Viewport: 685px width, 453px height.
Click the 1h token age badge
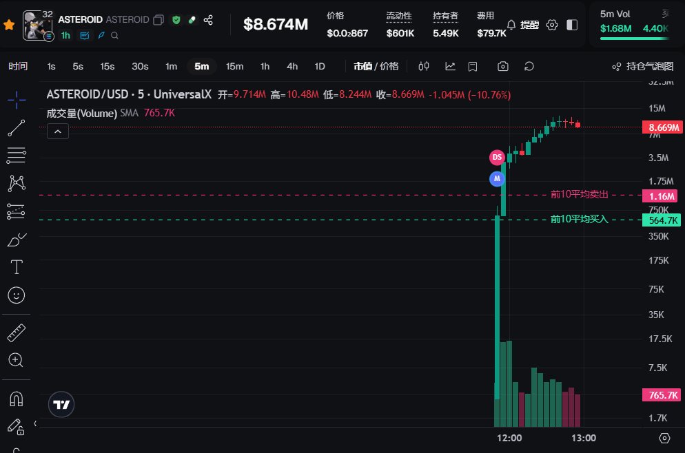[65, 35]
